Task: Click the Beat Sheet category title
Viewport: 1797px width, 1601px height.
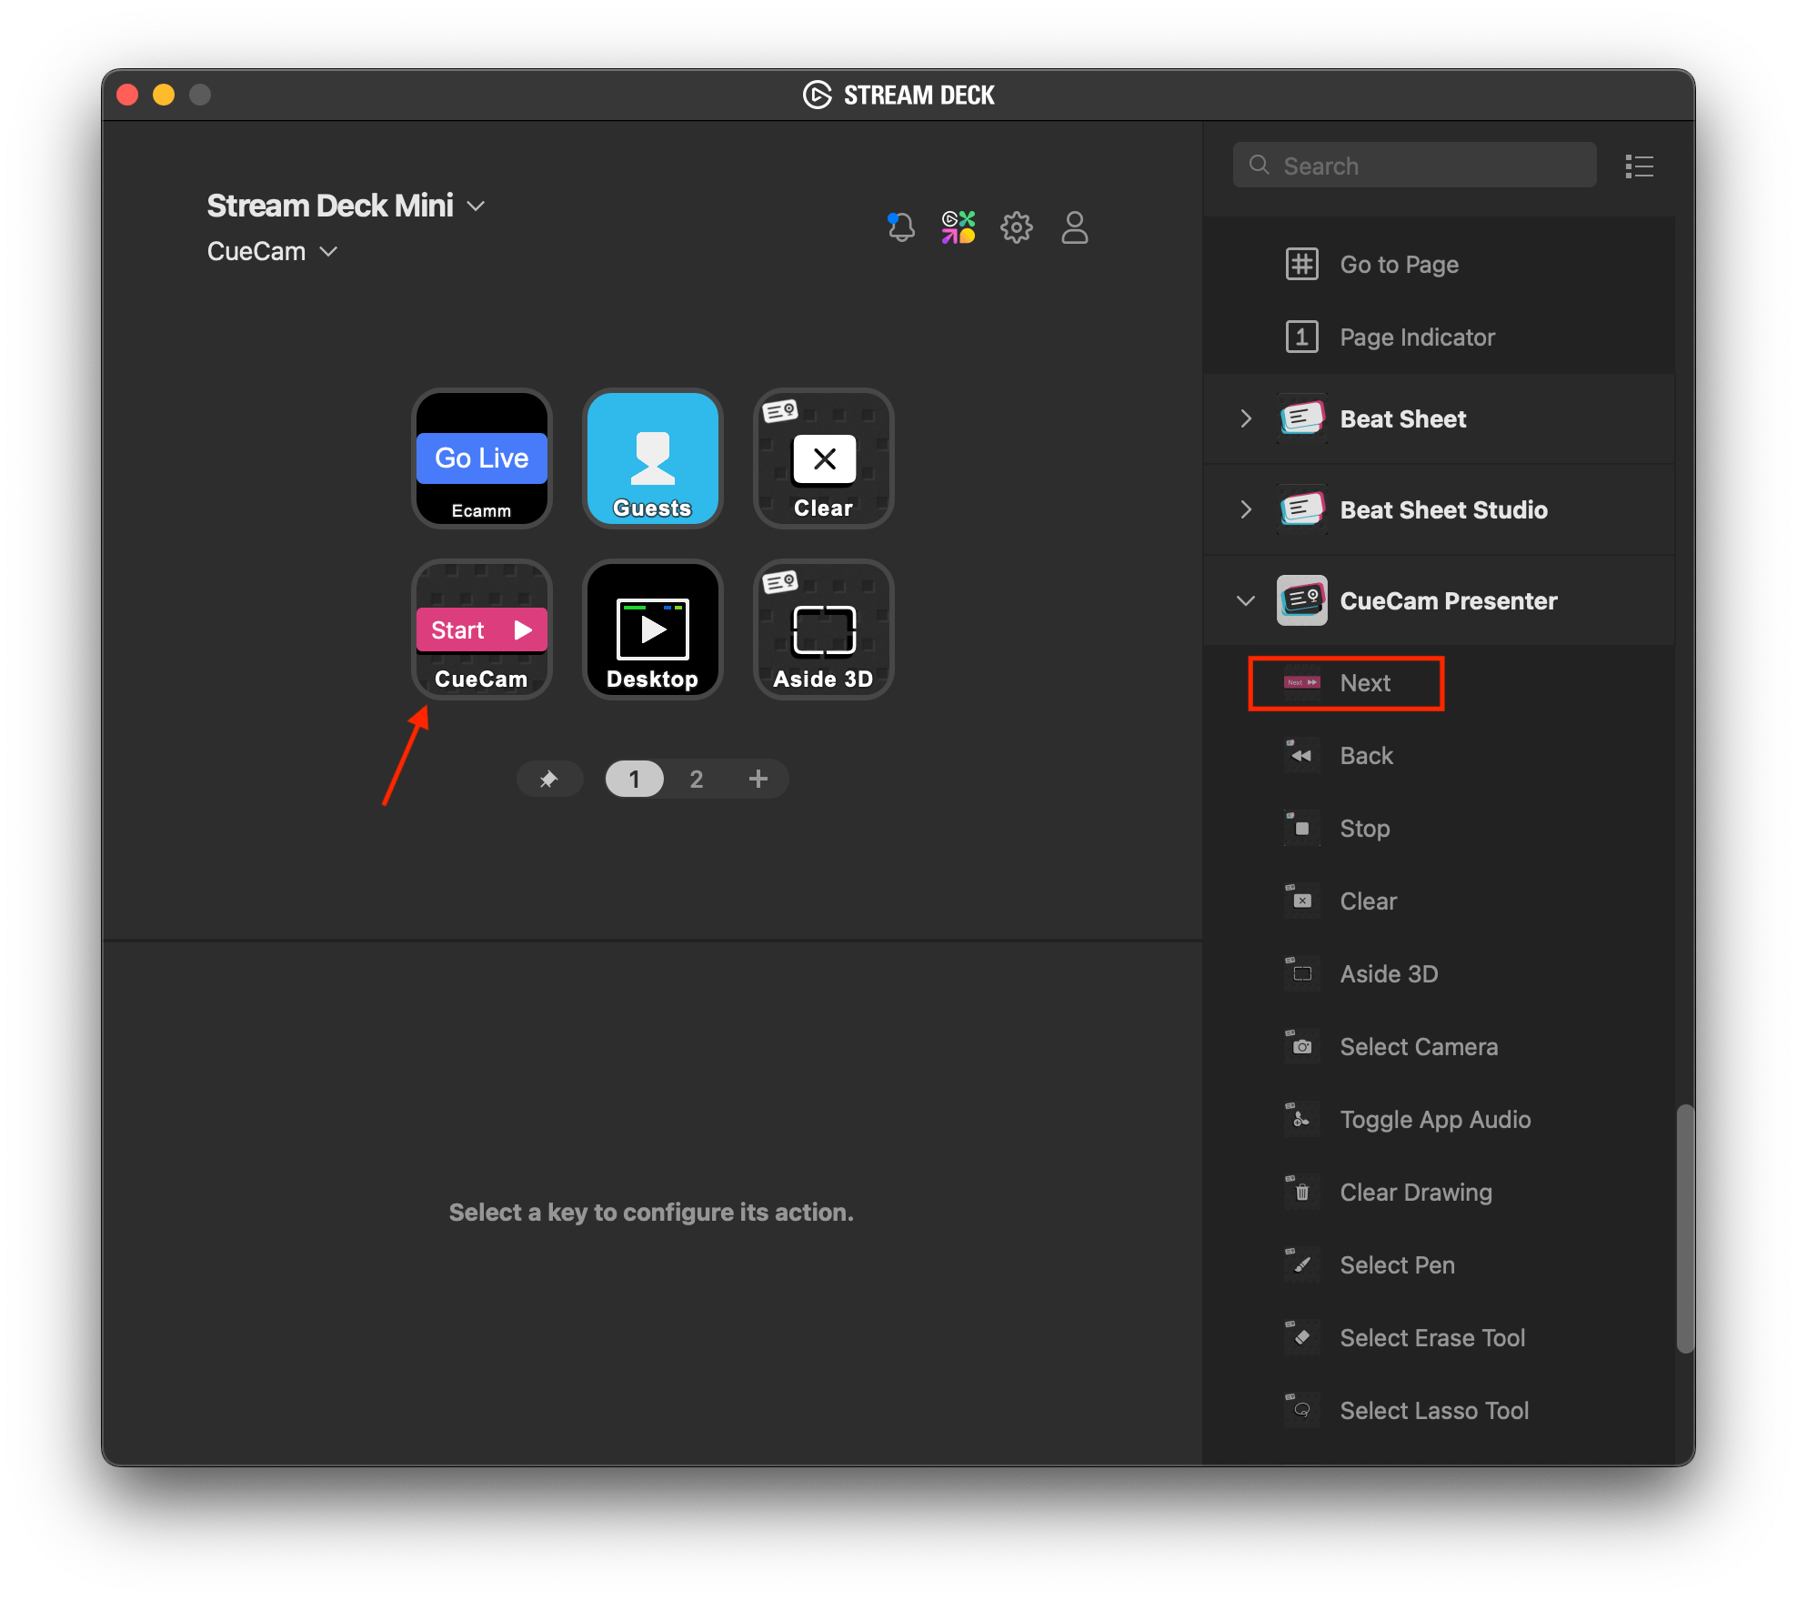Action: [x=1402, y=418]
